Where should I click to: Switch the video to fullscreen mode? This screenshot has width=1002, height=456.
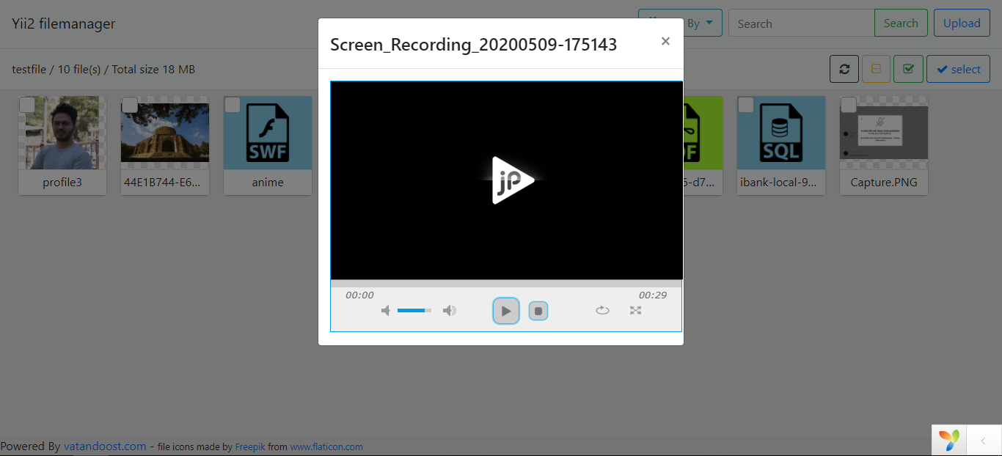click(635, 310)
